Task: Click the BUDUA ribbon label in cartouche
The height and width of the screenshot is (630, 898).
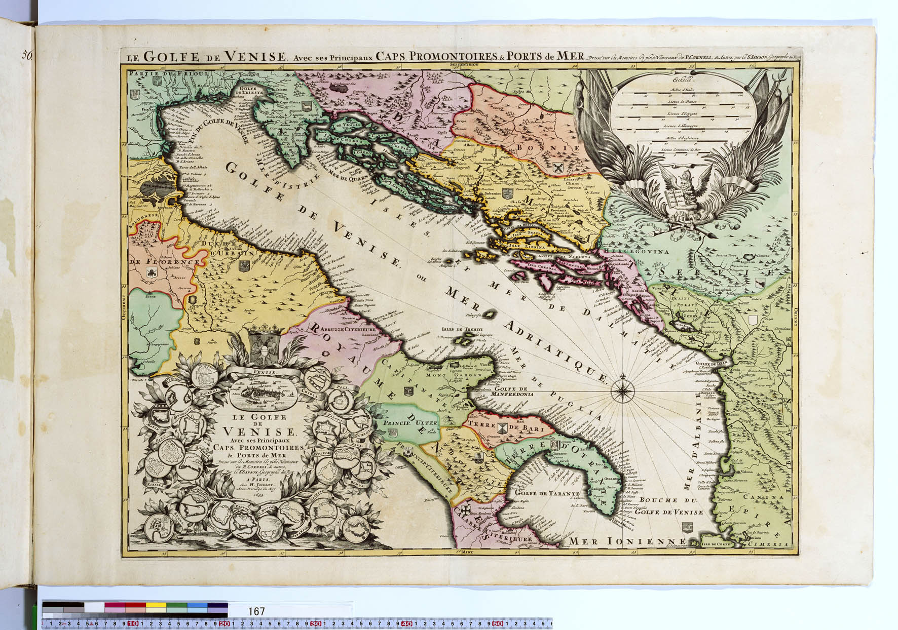Action: (358, 484)
